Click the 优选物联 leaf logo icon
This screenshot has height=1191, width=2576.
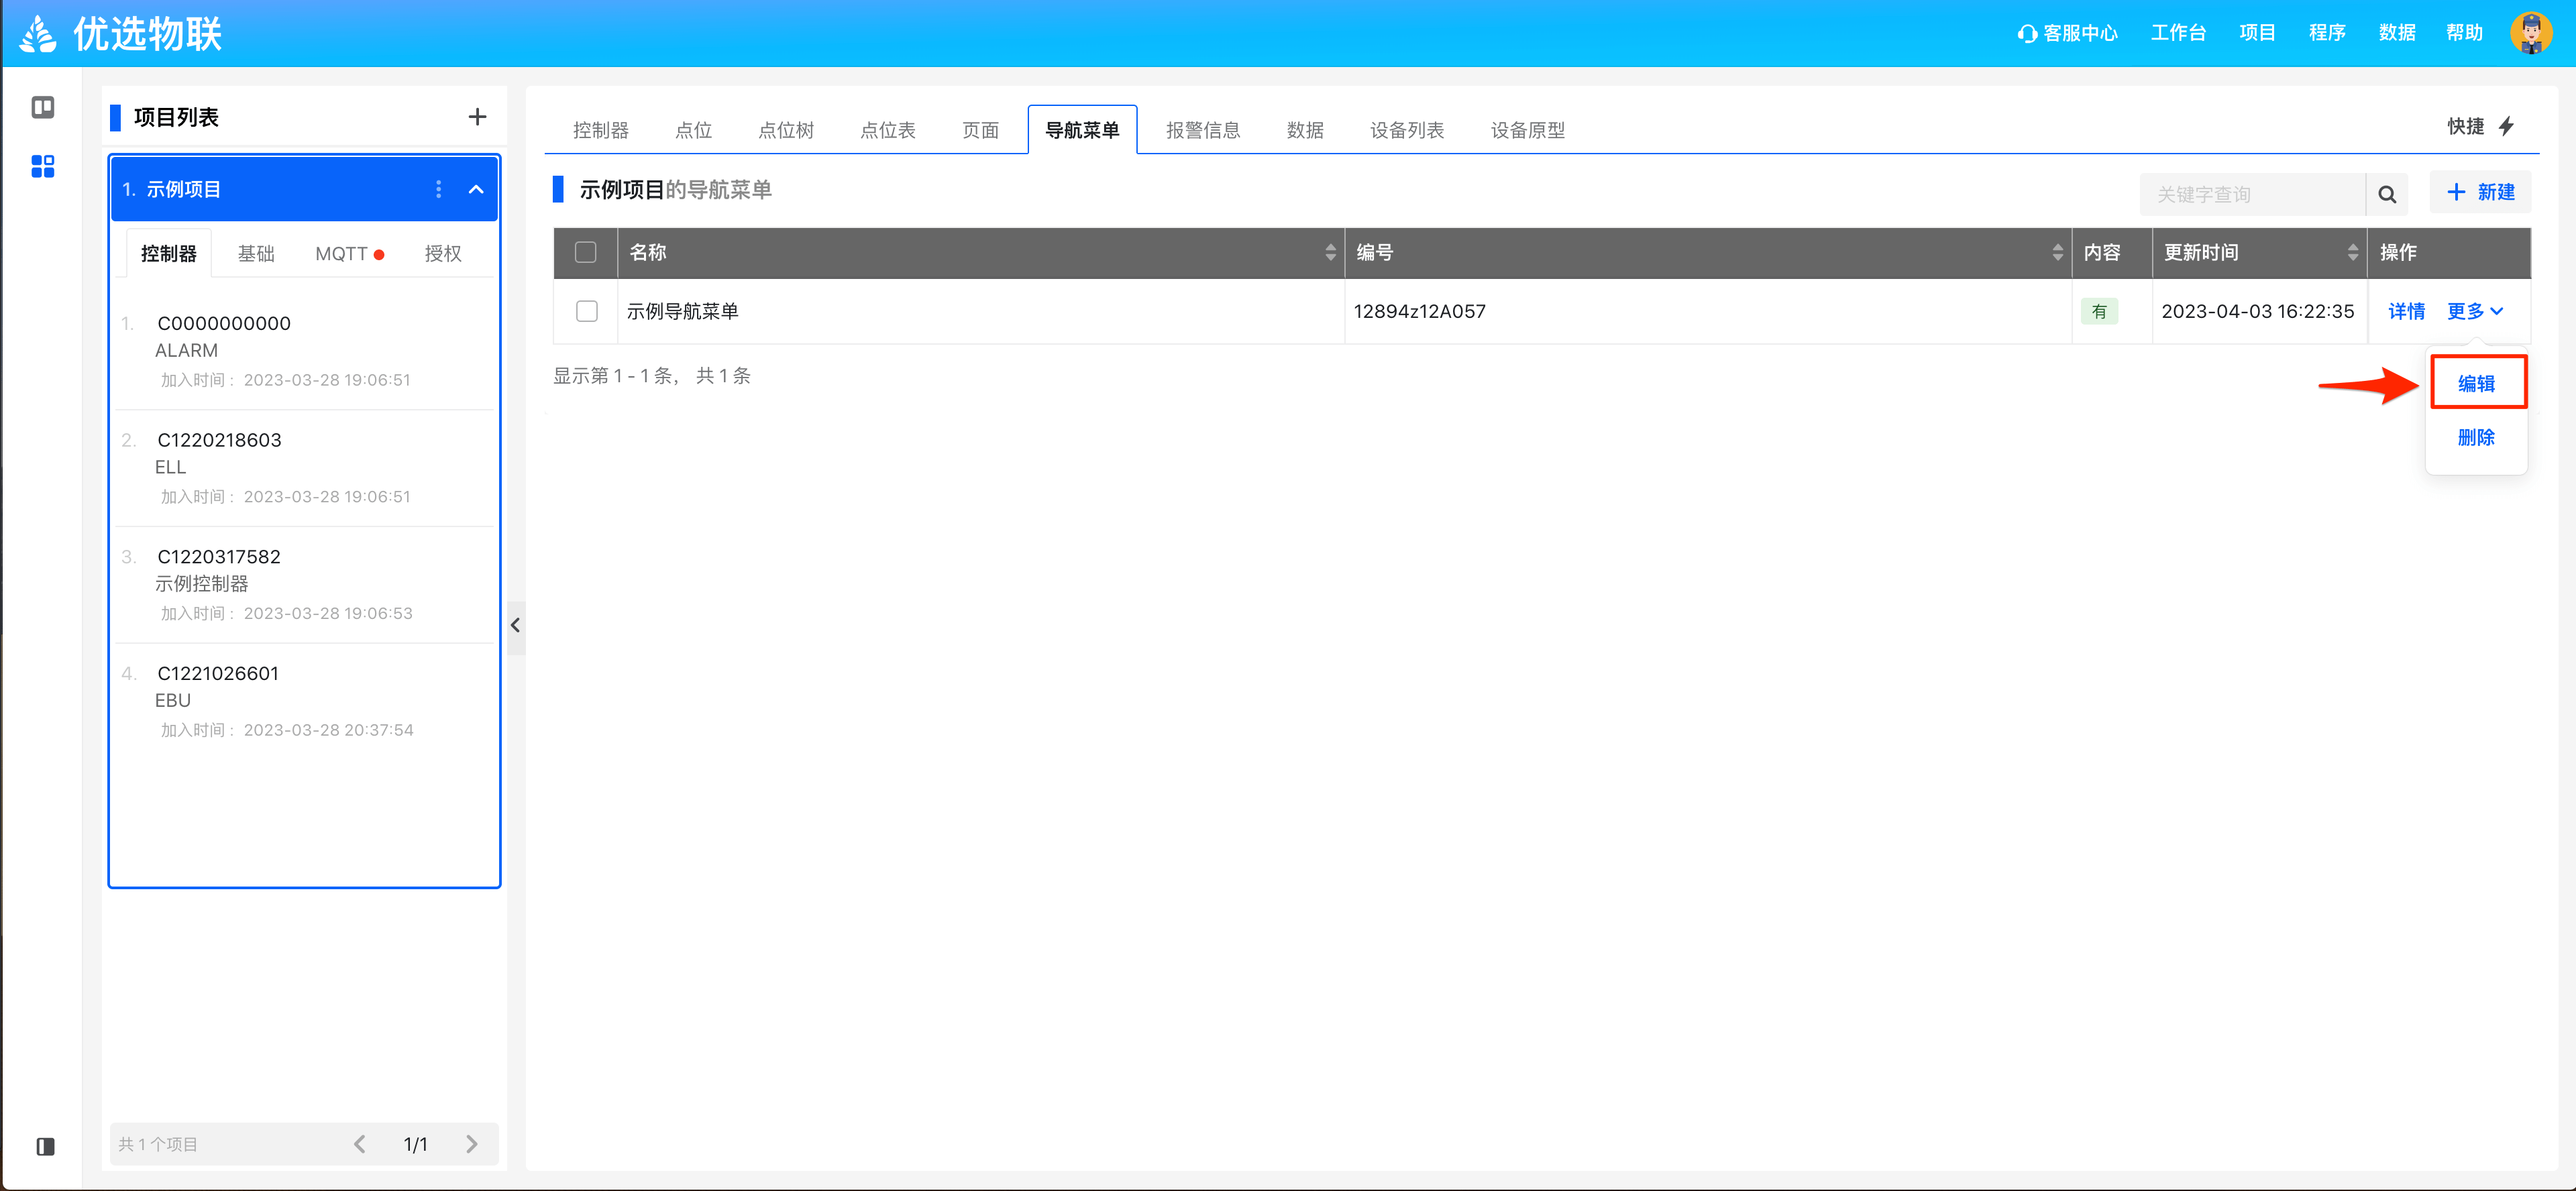38,34
